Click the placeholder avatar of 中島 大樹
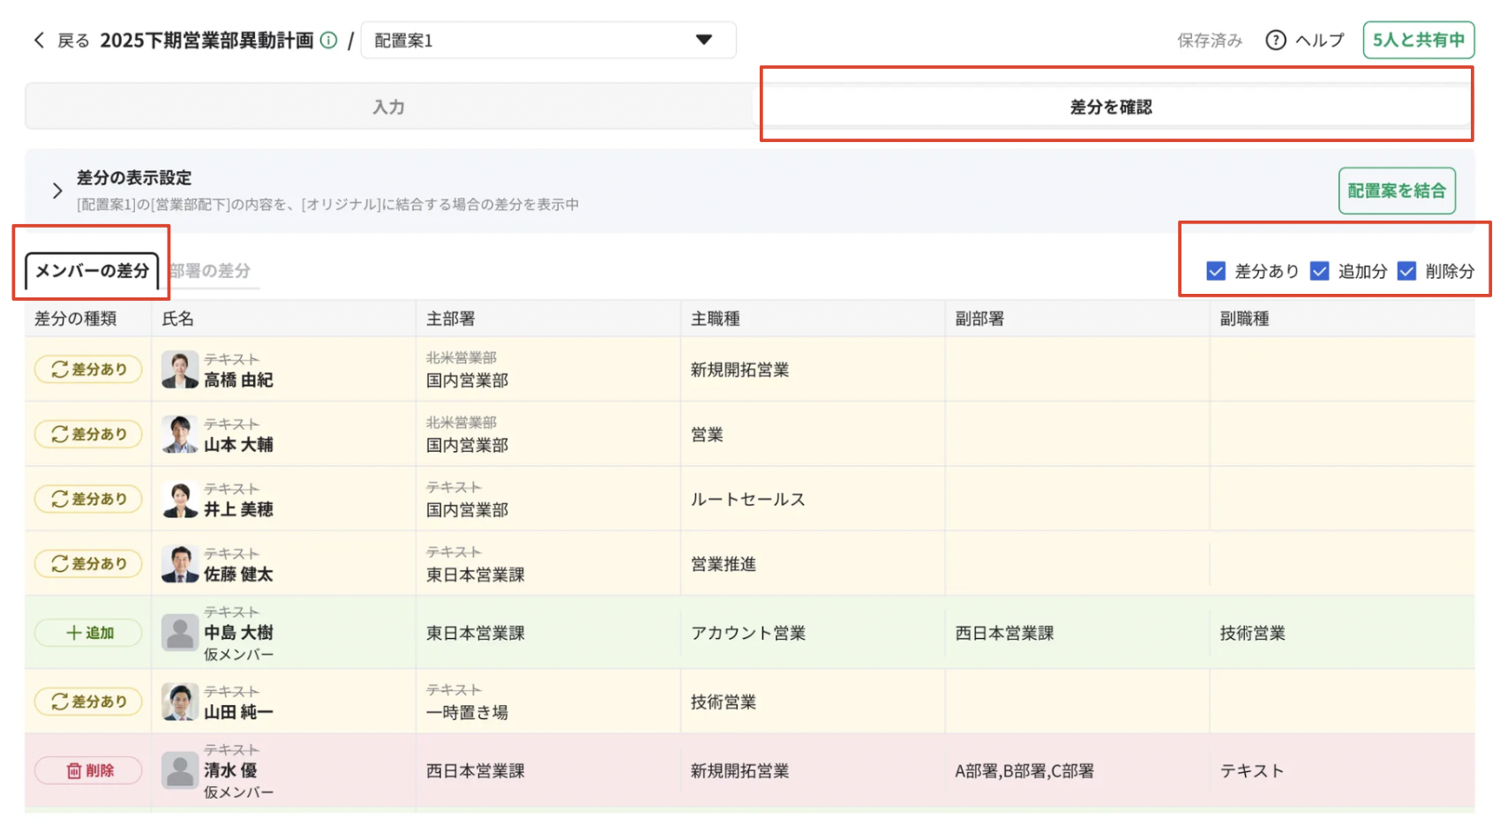1500x826 pixels. pyautogui.click(x=180, y=633)
